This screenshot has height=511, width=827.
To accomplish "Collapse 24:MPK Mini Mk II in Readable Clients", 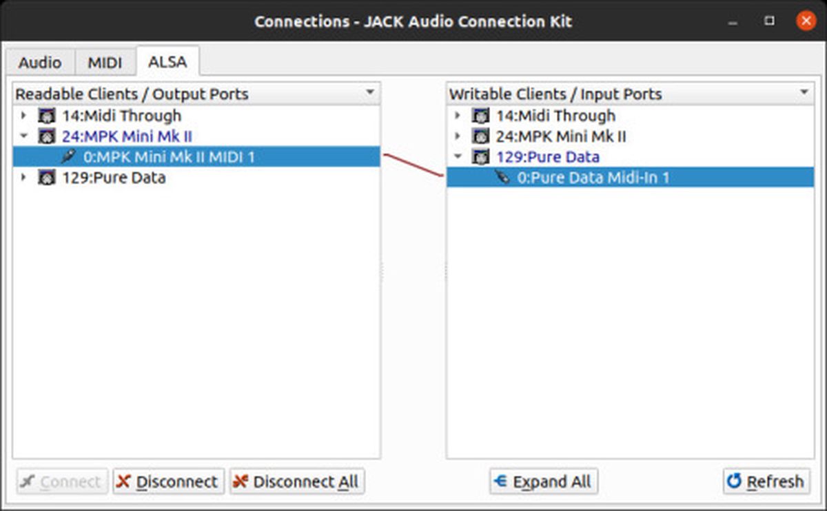I will (x=23, y=136).
